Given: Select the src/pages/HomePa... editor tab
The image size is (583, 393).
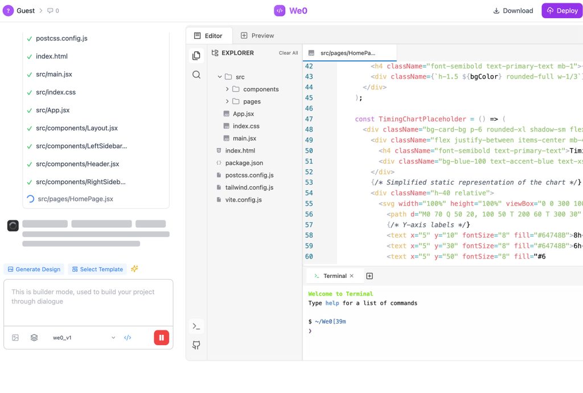Looking at the screenshot, I should [x=350, y=53].
